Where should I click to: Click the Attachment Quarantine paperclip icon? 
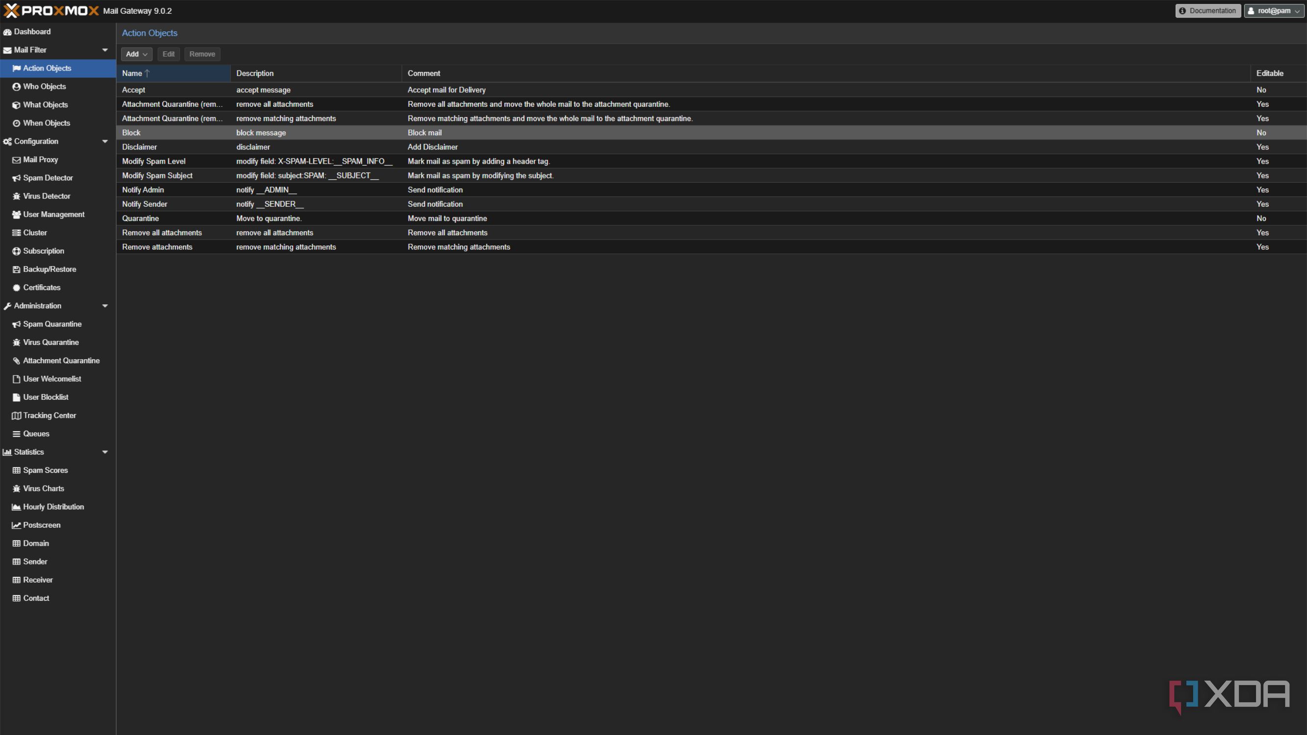16,361
